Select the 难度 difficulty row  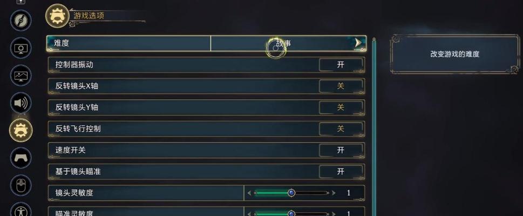(206, 43)
